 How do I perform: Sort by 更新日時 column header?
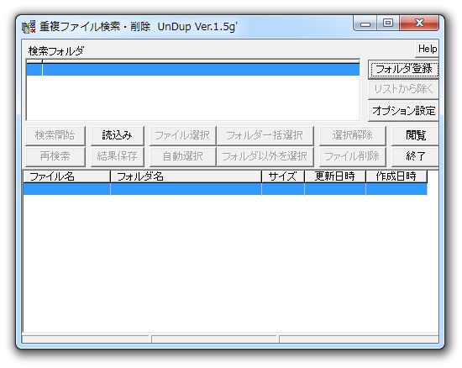click(x=335, y=176)
